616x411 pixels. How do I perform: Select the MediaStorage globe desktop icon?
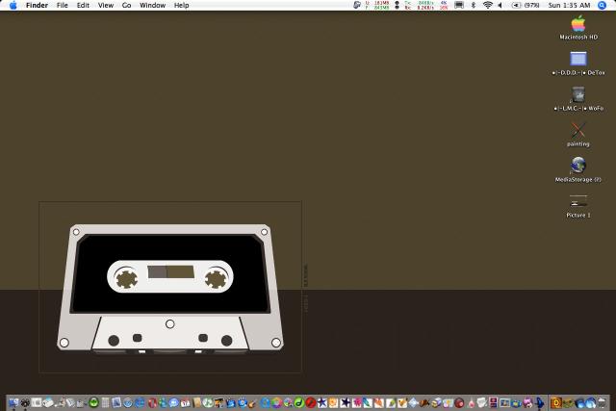[x=578, y=166]
